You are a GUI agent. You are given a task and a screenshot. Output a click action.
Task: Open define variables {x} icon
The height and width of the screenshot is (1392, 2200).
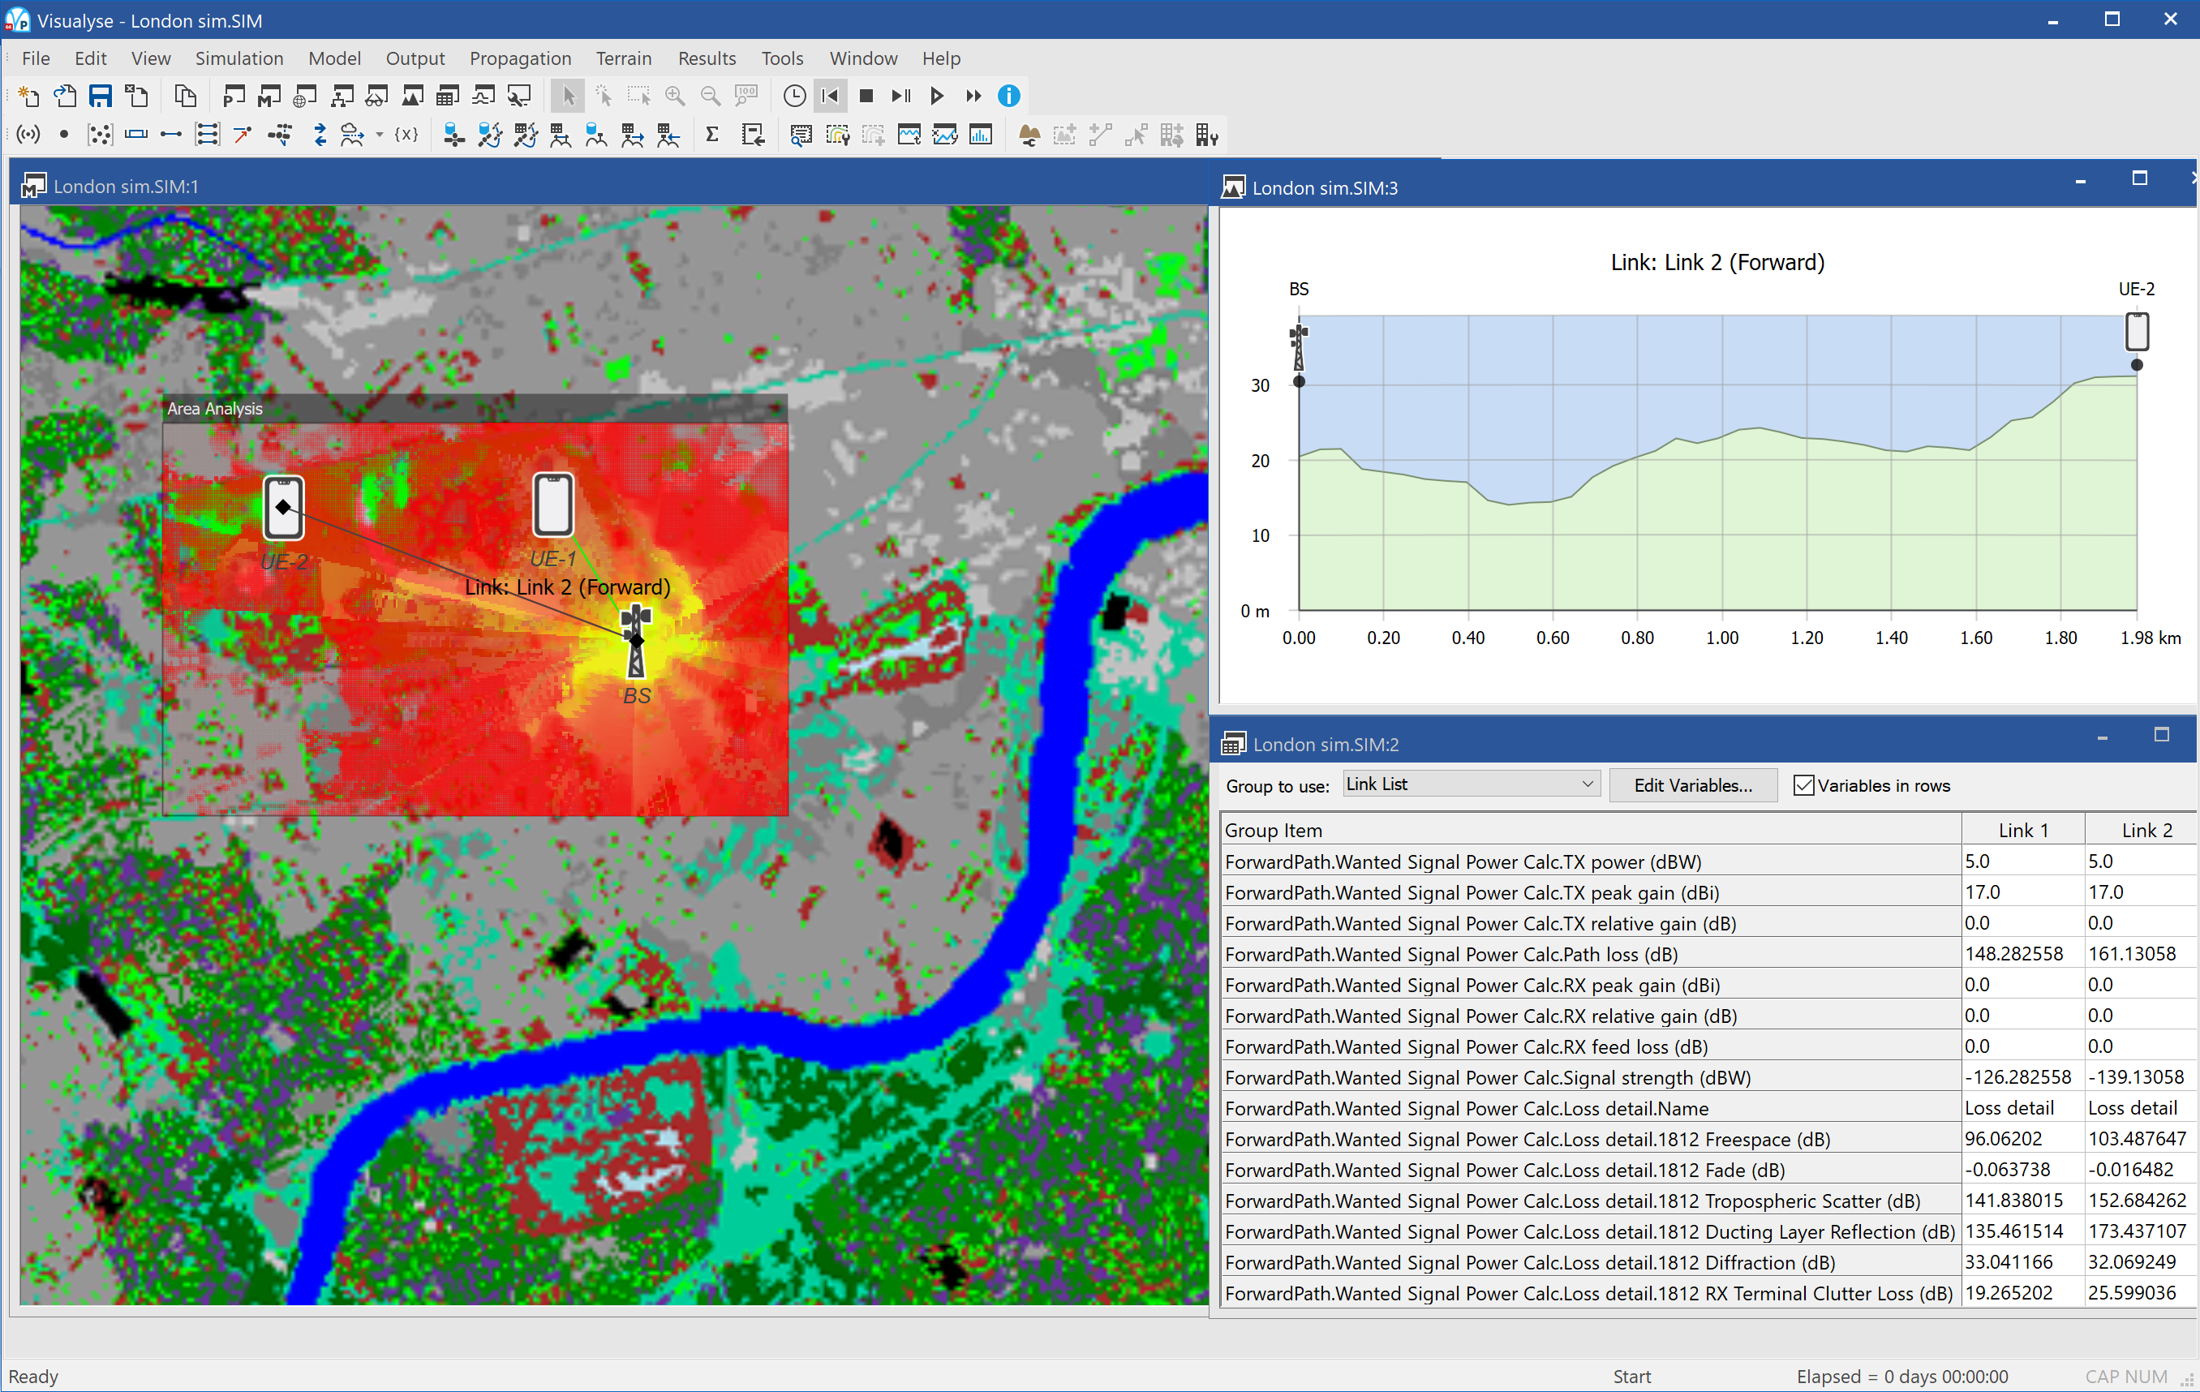pos(406,135)
